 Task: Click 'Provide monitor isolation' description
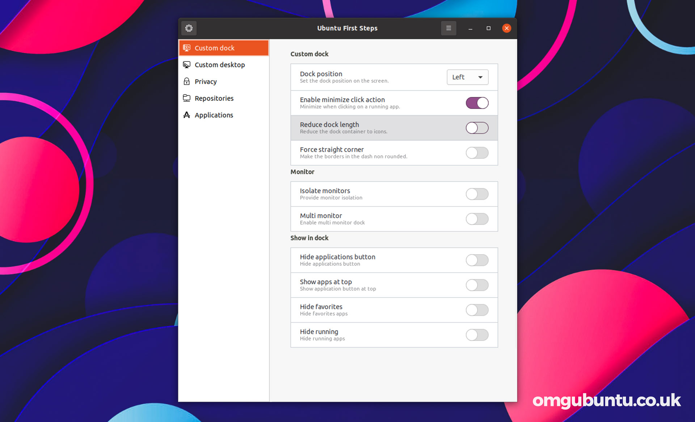pyautogui.click(x=331, y=198)
